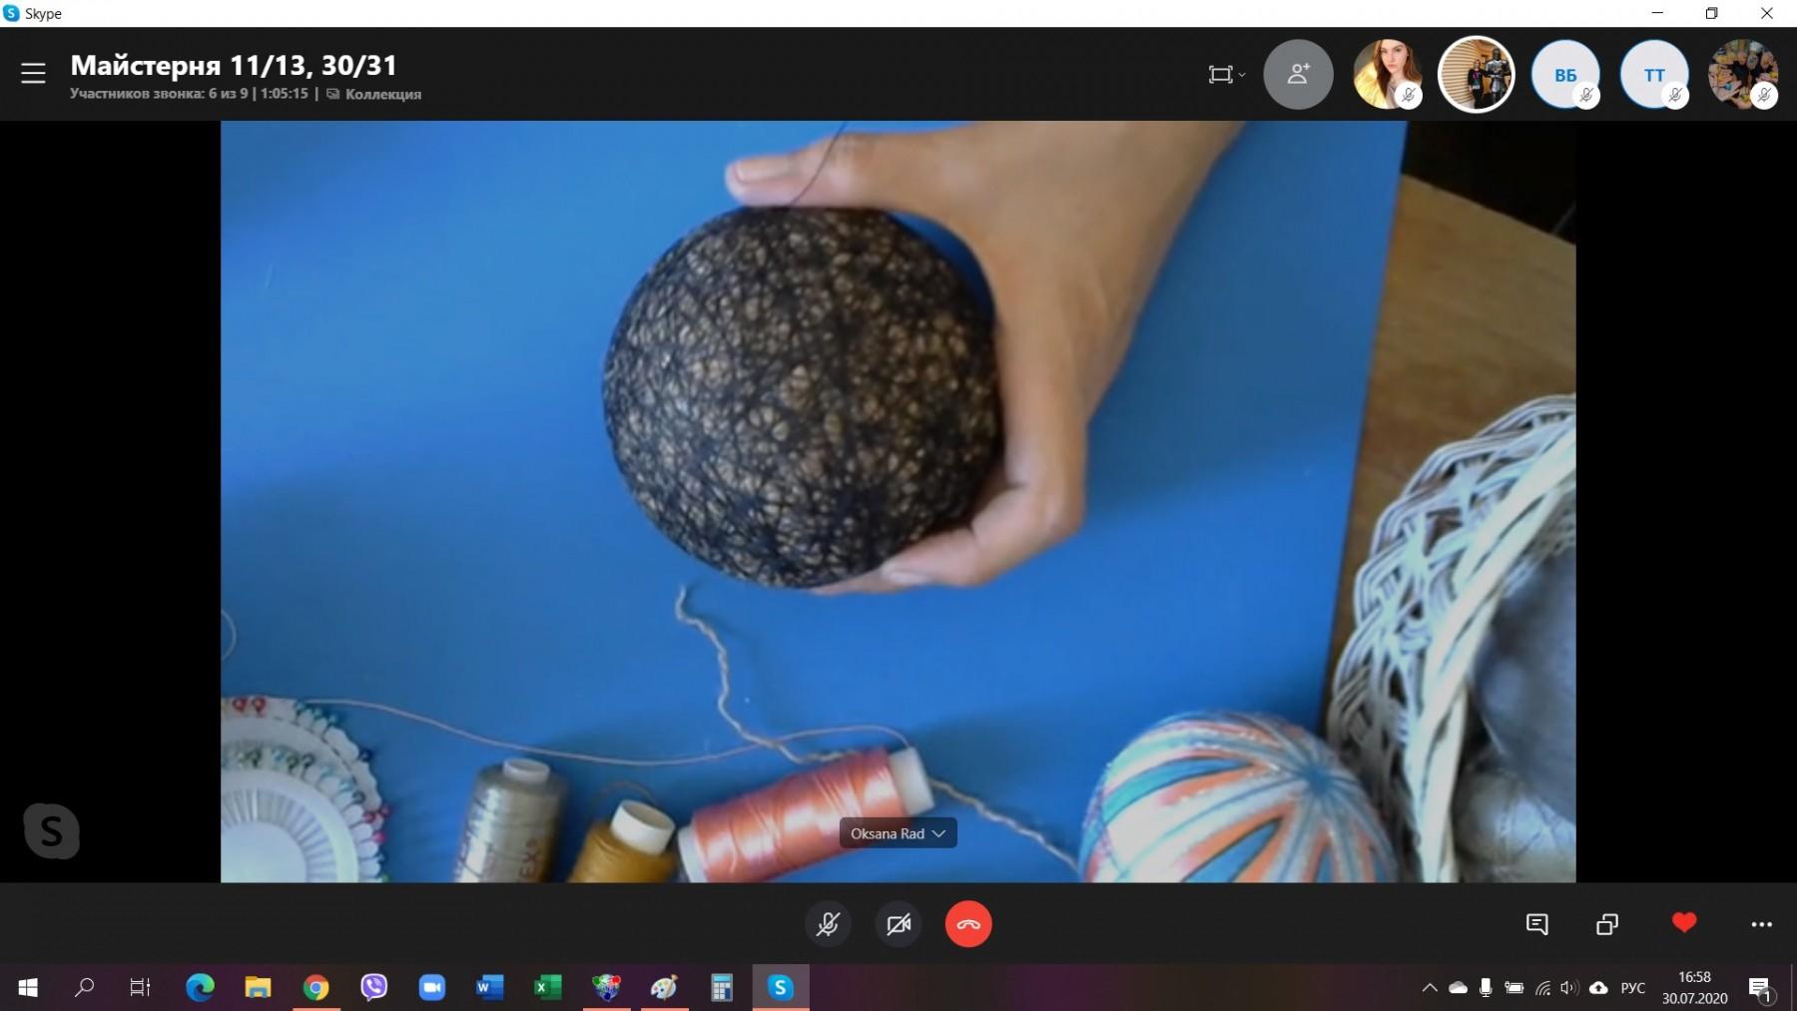
Task: Open the Paint palette app on taskbar
Action: pos(664,988)
